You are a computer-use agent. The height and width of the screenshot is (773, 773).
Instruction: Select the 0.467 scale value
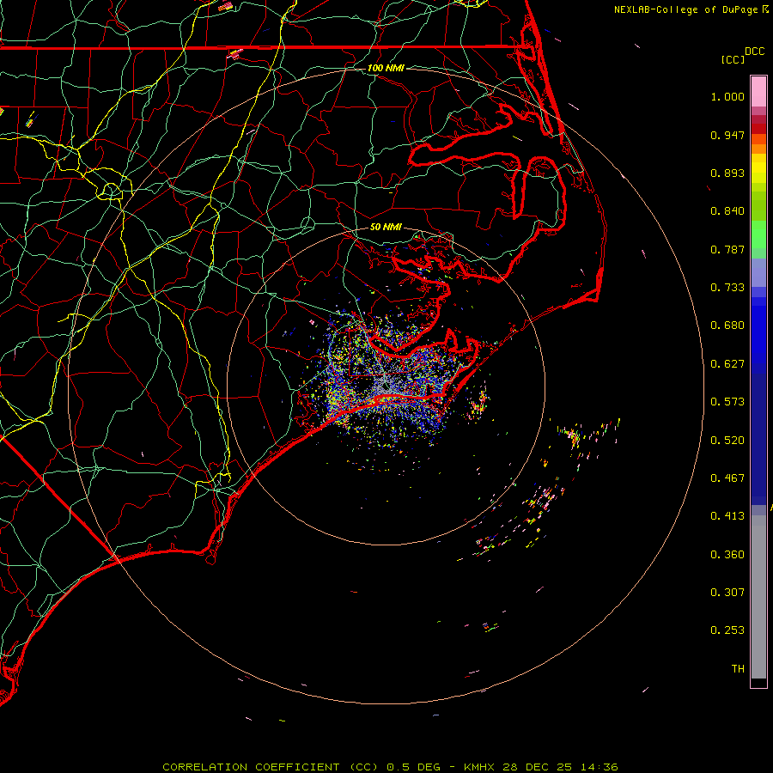(x=727, y=478)
